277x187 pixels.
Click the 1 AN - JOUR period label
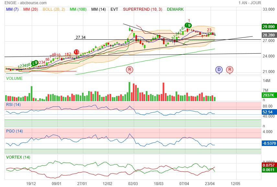249,3
